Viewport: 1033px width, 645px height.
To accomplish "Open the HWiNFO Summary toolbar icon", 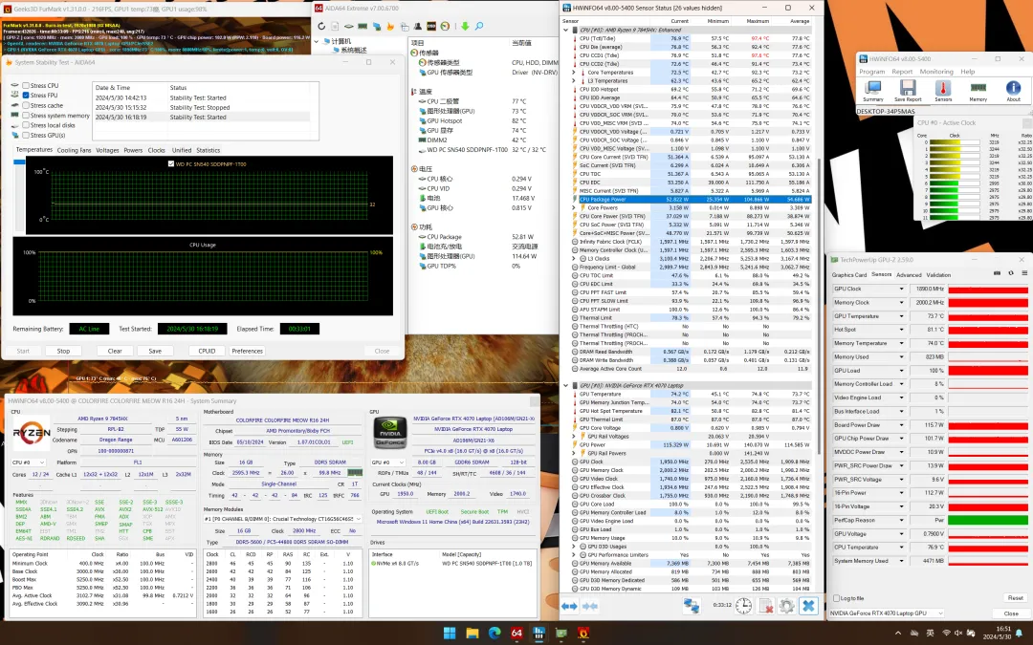I will 873,90.
